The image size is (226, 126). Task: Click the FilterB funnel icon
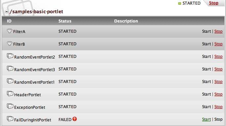[x=10, y=43]
